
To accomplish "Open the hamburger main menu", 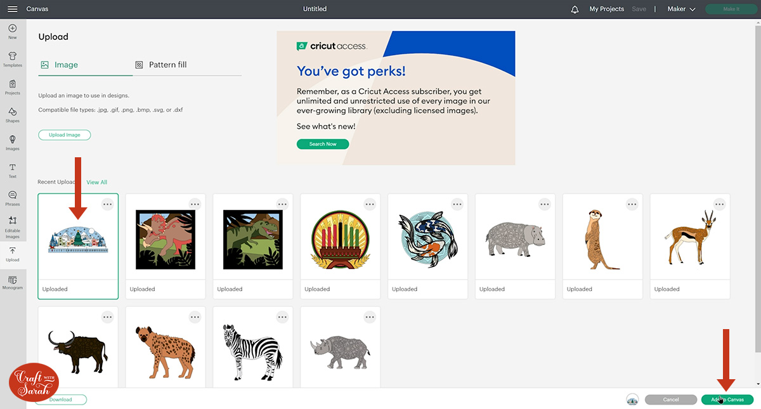I will pyautogui.click(x=12, y=9).
